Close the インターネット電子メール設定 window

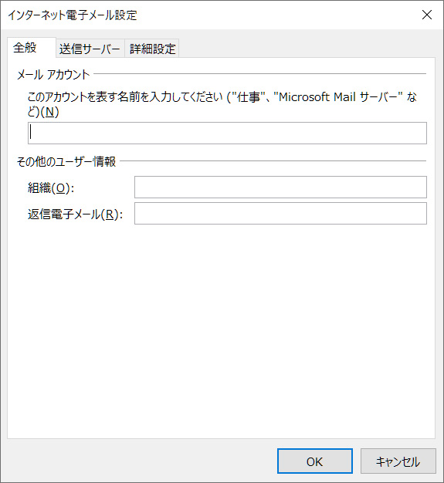427,15
